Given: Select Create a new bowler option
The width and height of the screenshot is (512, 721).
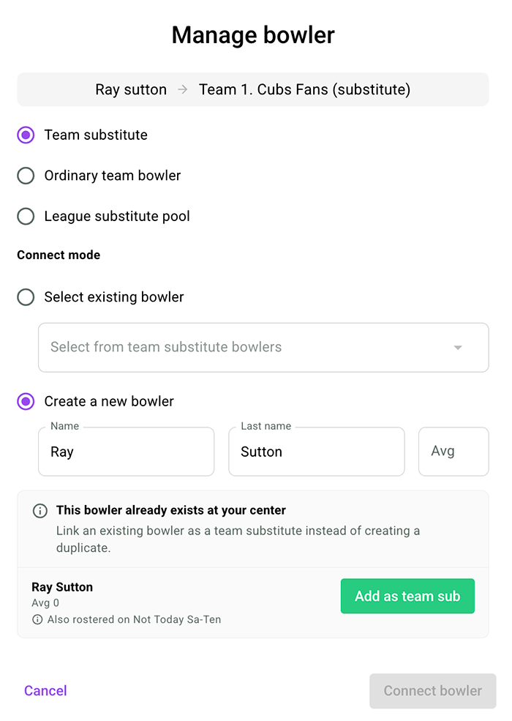Looking at the screenshot, I should [x=26, y=401].
